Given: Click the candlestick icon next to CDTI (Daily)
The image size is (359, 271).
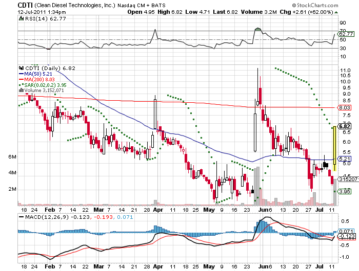Looking at the screenshot, I should point(22,68).
